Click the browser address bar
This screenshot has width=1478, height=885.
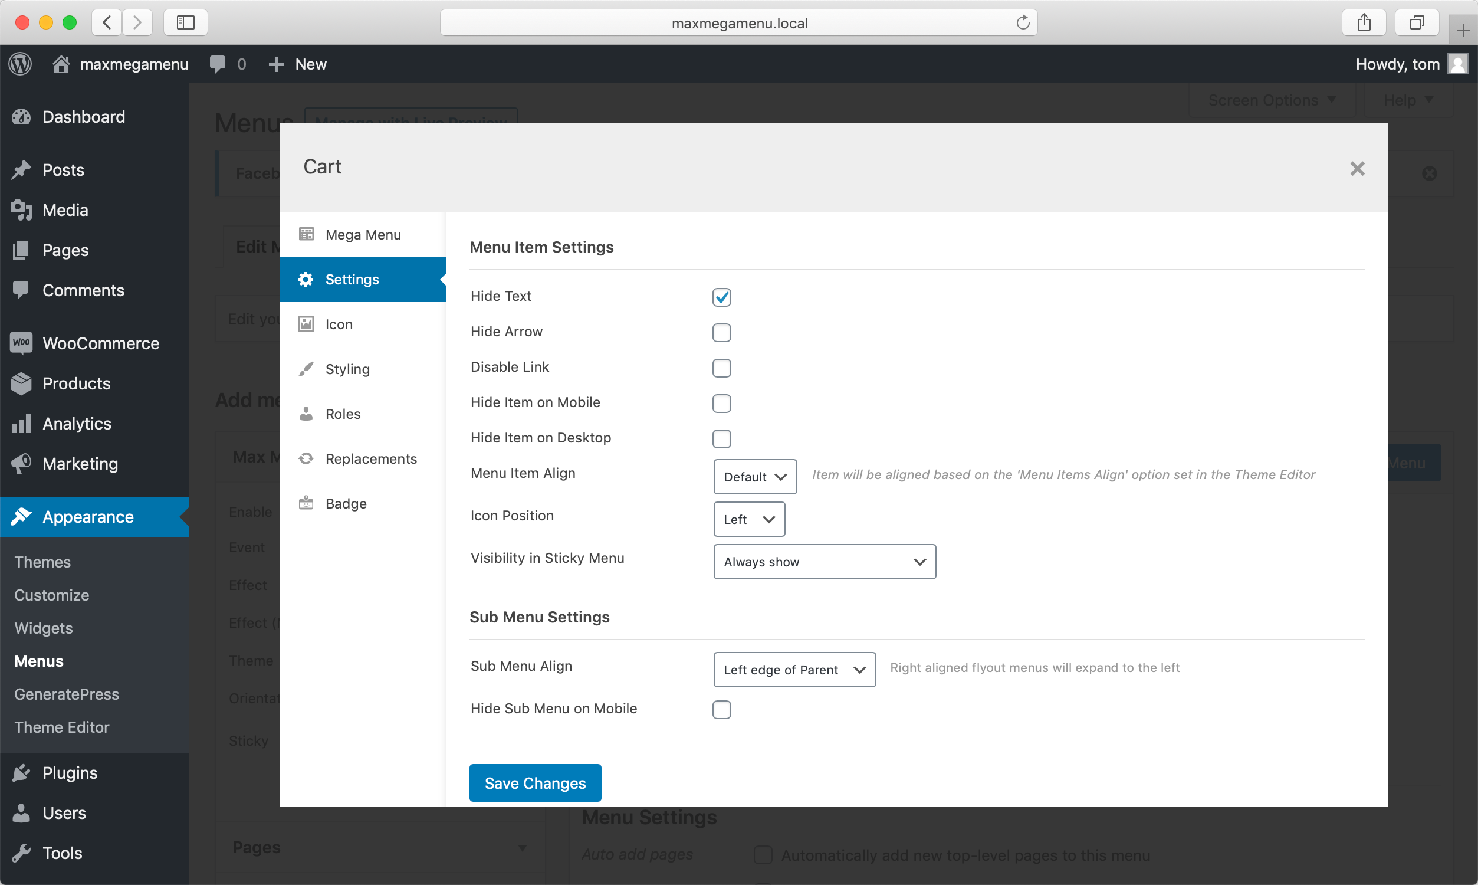coord(738,22)
